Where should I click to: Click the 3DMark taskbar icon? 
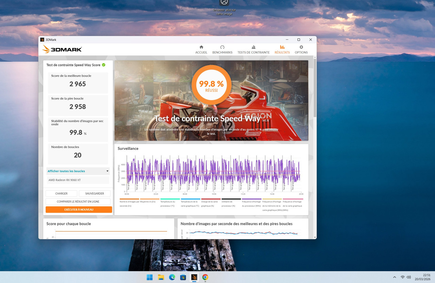pyautogui.click(x=194, y=277)
